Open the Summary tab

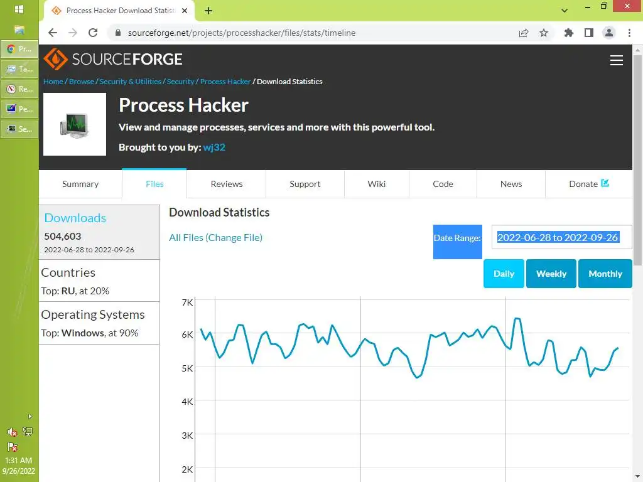80,184
